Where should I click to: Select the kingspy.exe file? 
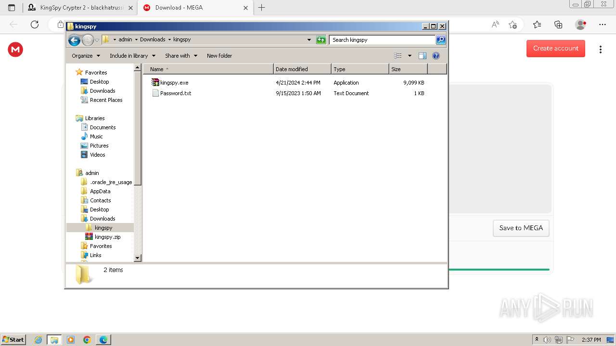tap(174, 83)
